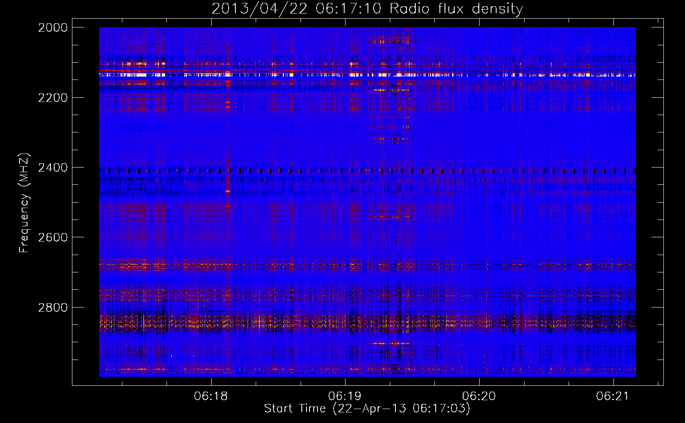Click the 2200 frequency tick label

(53, 98)
